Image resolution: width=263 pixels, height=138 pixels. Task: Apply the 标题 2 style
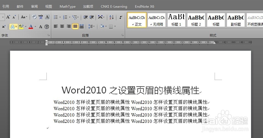click(196, 20)
